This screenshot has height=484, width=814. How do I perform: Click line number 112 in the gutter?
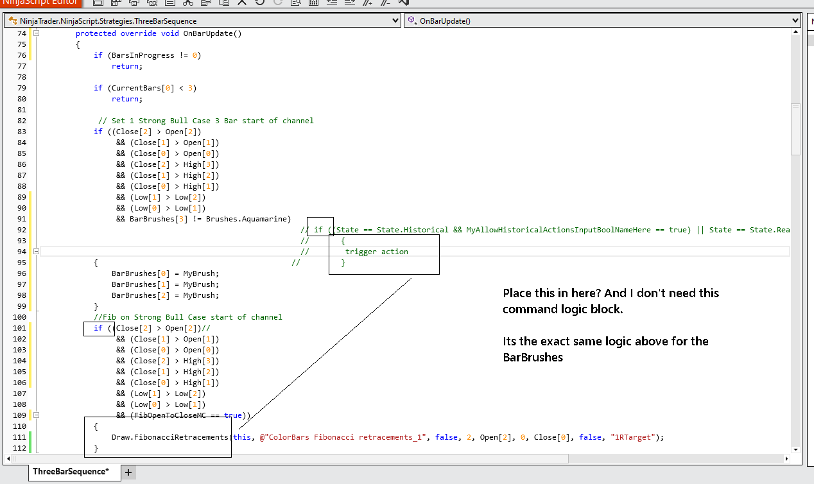[x=19, y=448]
